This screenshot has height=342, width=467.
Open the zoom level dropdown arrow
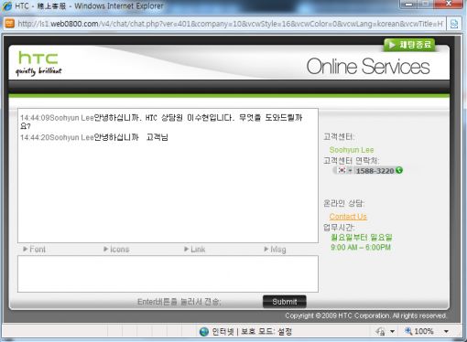click(x=446, y=331)
